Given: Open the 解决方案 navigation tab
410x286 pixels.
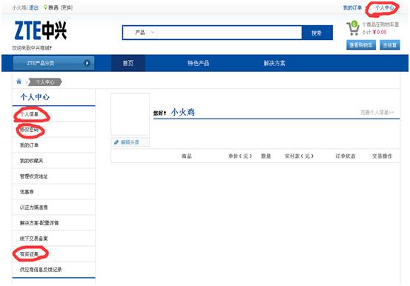Looking at the screenshot, I should [x=274, y=63].
